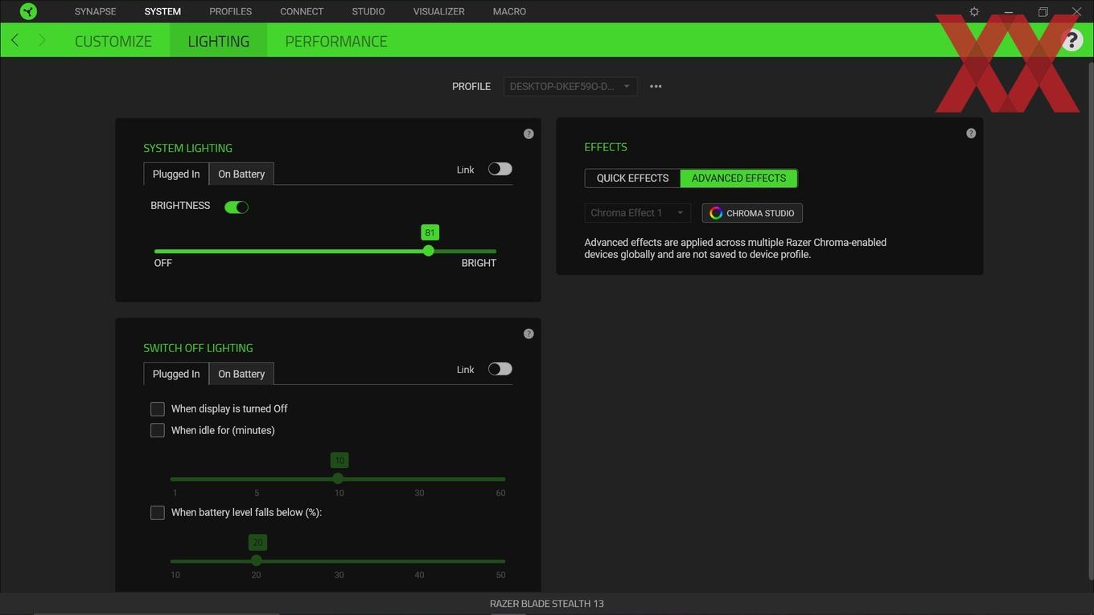Check When display is turned Off
Image resolution: width=1094 pixels, height=615 pixels.
(x=158, y=409)
